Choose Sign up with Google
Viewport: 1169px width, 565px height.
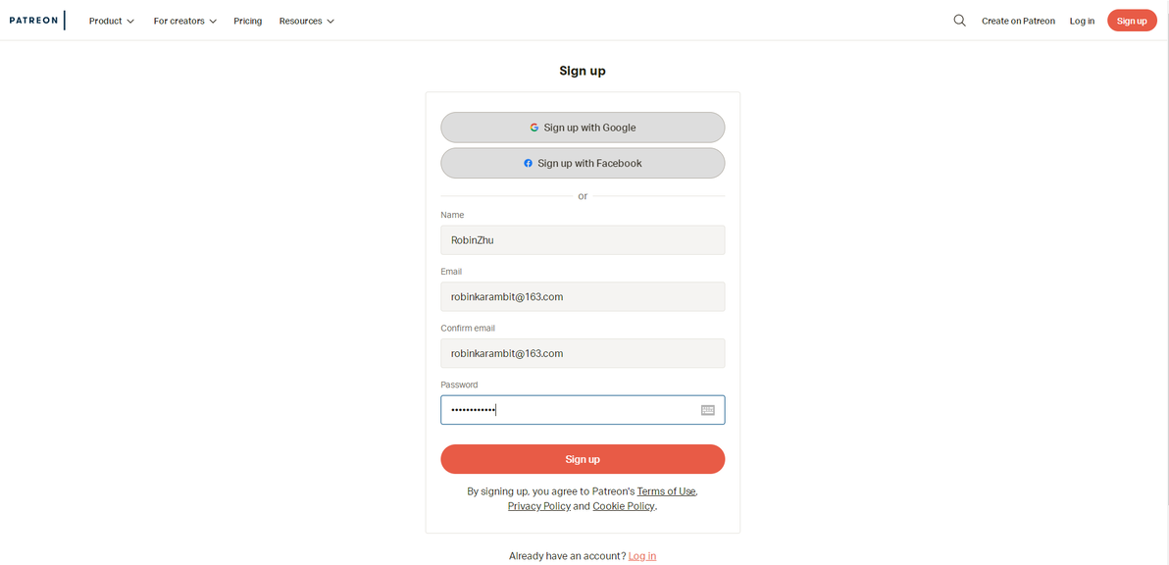coord(583,128)
